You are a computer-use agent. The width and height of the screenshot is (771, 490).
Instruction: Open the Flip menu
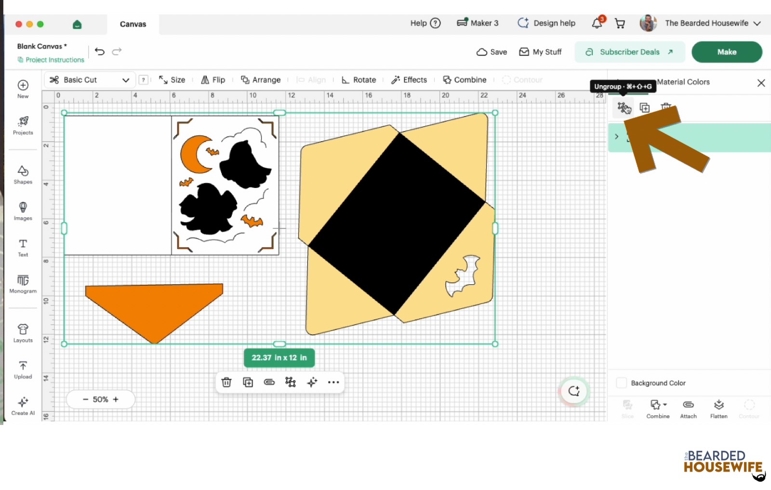coord(213,80)
